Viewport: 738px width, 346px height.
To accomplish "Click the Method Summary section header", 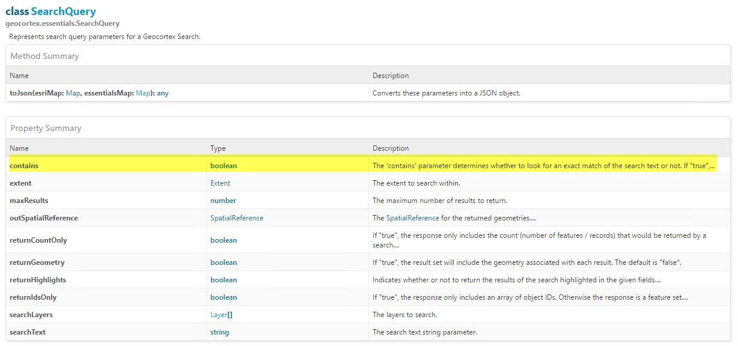I will tap(45, 56).
